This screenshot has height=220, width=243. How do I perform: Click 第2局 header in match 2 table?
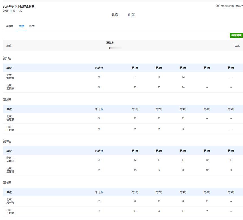[159, 109]
